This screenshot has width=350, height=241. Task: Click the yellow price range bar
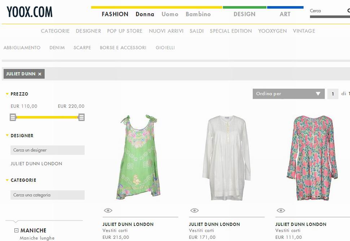click(47, 117)
